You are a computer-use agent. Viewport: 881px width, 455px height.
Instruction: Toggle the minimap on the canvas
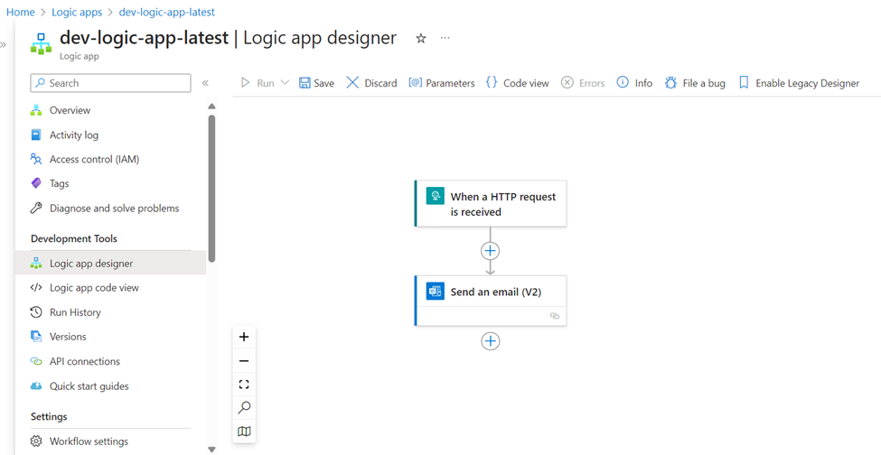click(244, 432)
